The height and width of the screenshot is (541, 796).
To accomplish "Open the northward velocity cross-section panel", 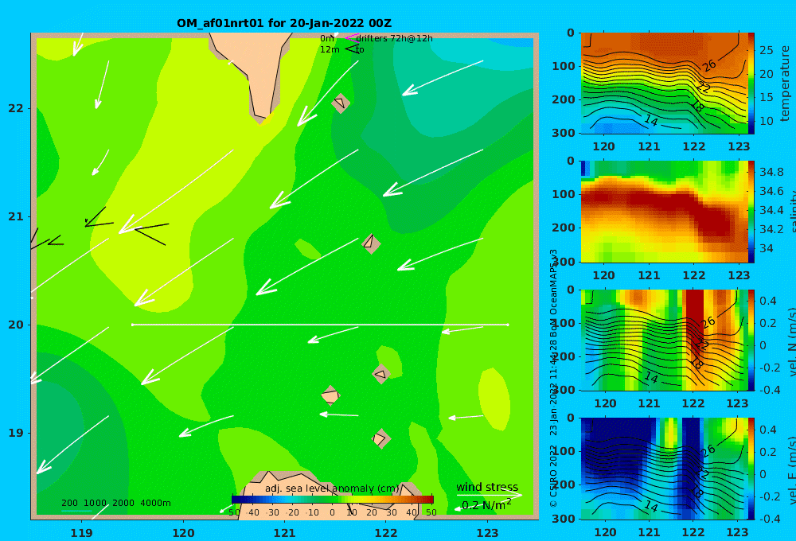I will coord(664,340).
